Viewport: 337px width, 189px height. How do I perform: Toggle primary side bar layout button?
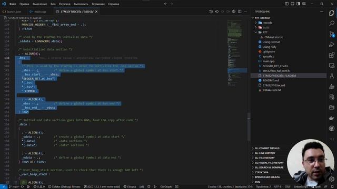point(286,4)
